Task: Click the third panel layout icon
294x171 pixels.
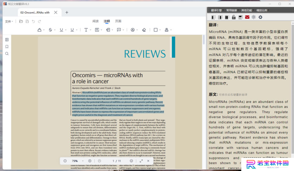Action: 227,17
